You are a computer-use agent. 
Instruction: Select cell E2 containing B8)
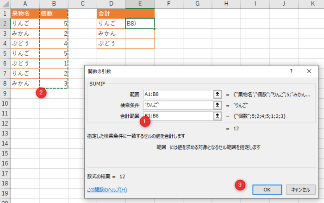pos(140,24)
